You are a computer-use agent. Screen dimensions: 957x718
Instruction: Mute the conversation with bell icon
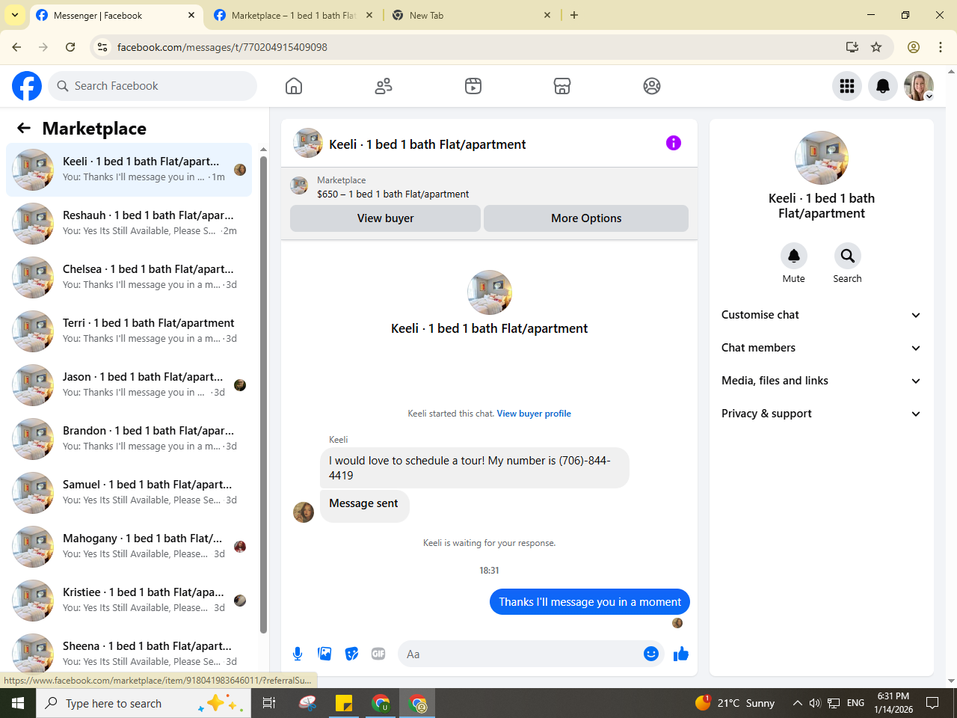[x=794, y=256]
